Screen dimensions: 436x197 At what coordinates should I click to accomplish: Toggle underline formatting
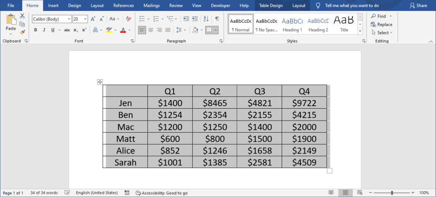tap(52, 30)
